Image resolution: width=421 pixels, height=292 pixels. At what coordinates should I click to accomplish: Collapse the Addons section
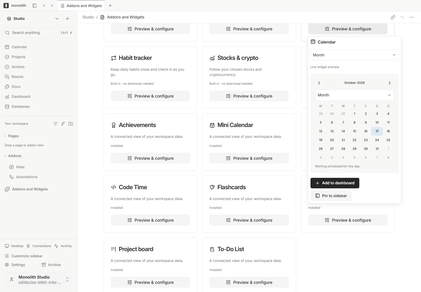pos(5,156)
